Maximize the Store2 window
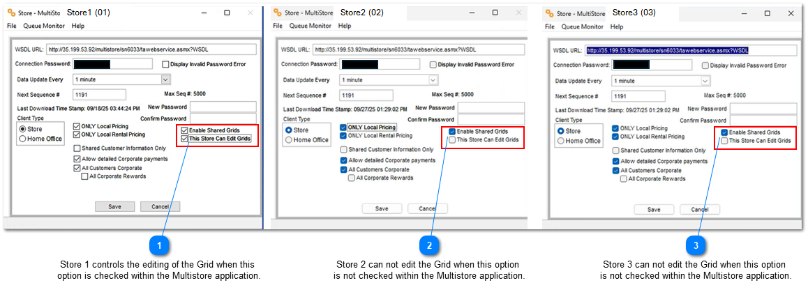Image resolution: width=808 pixels, height=292 pixels. 495,13
